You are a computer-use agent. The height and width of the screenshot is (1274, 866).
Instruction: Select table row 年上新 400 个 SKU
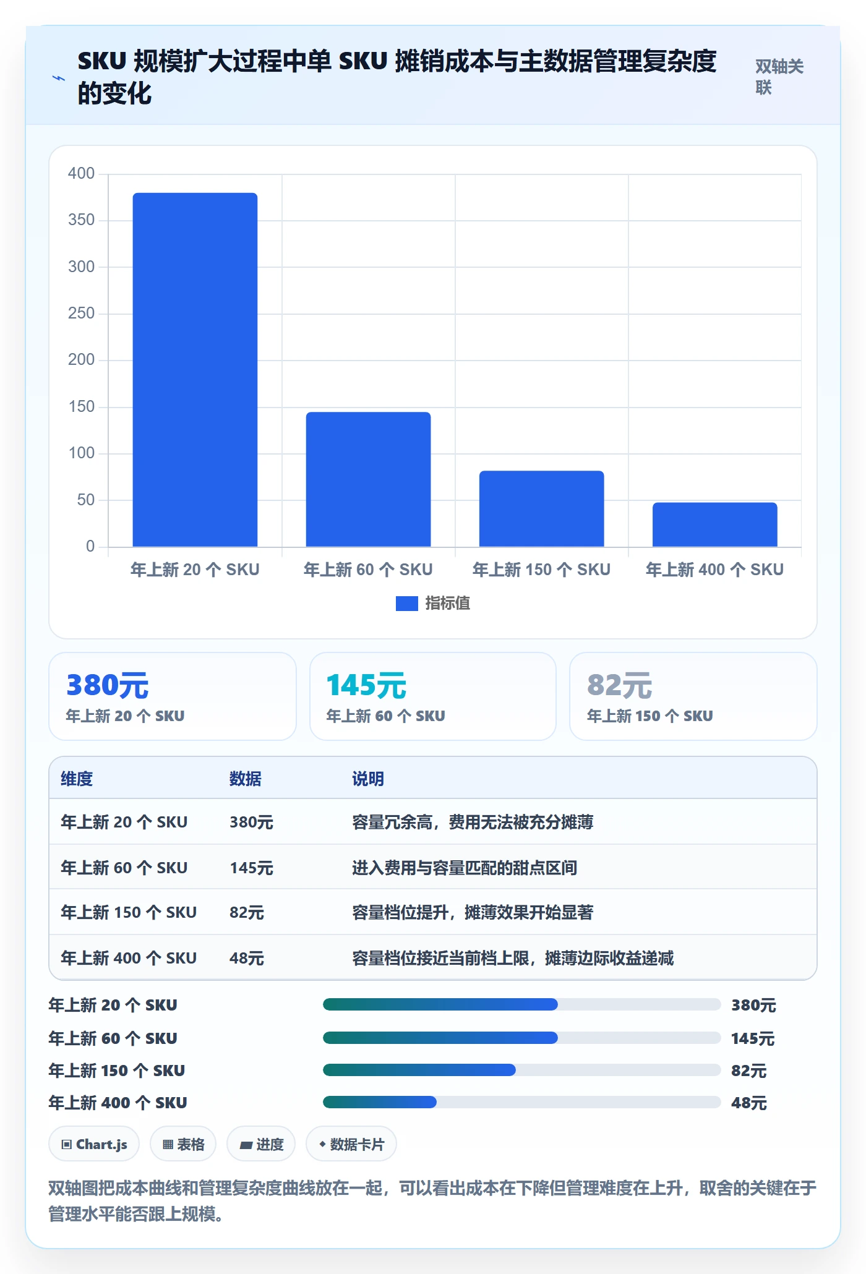click(x=433, y=957)
